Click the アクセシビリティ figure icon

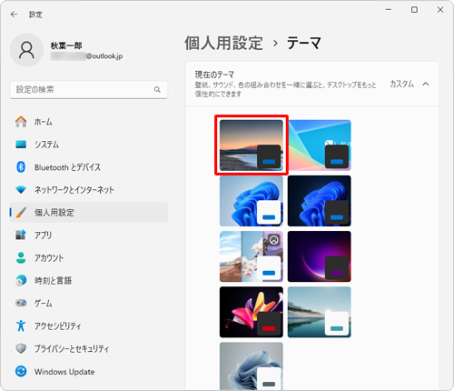pyautogui.click(x=21, y=326)
